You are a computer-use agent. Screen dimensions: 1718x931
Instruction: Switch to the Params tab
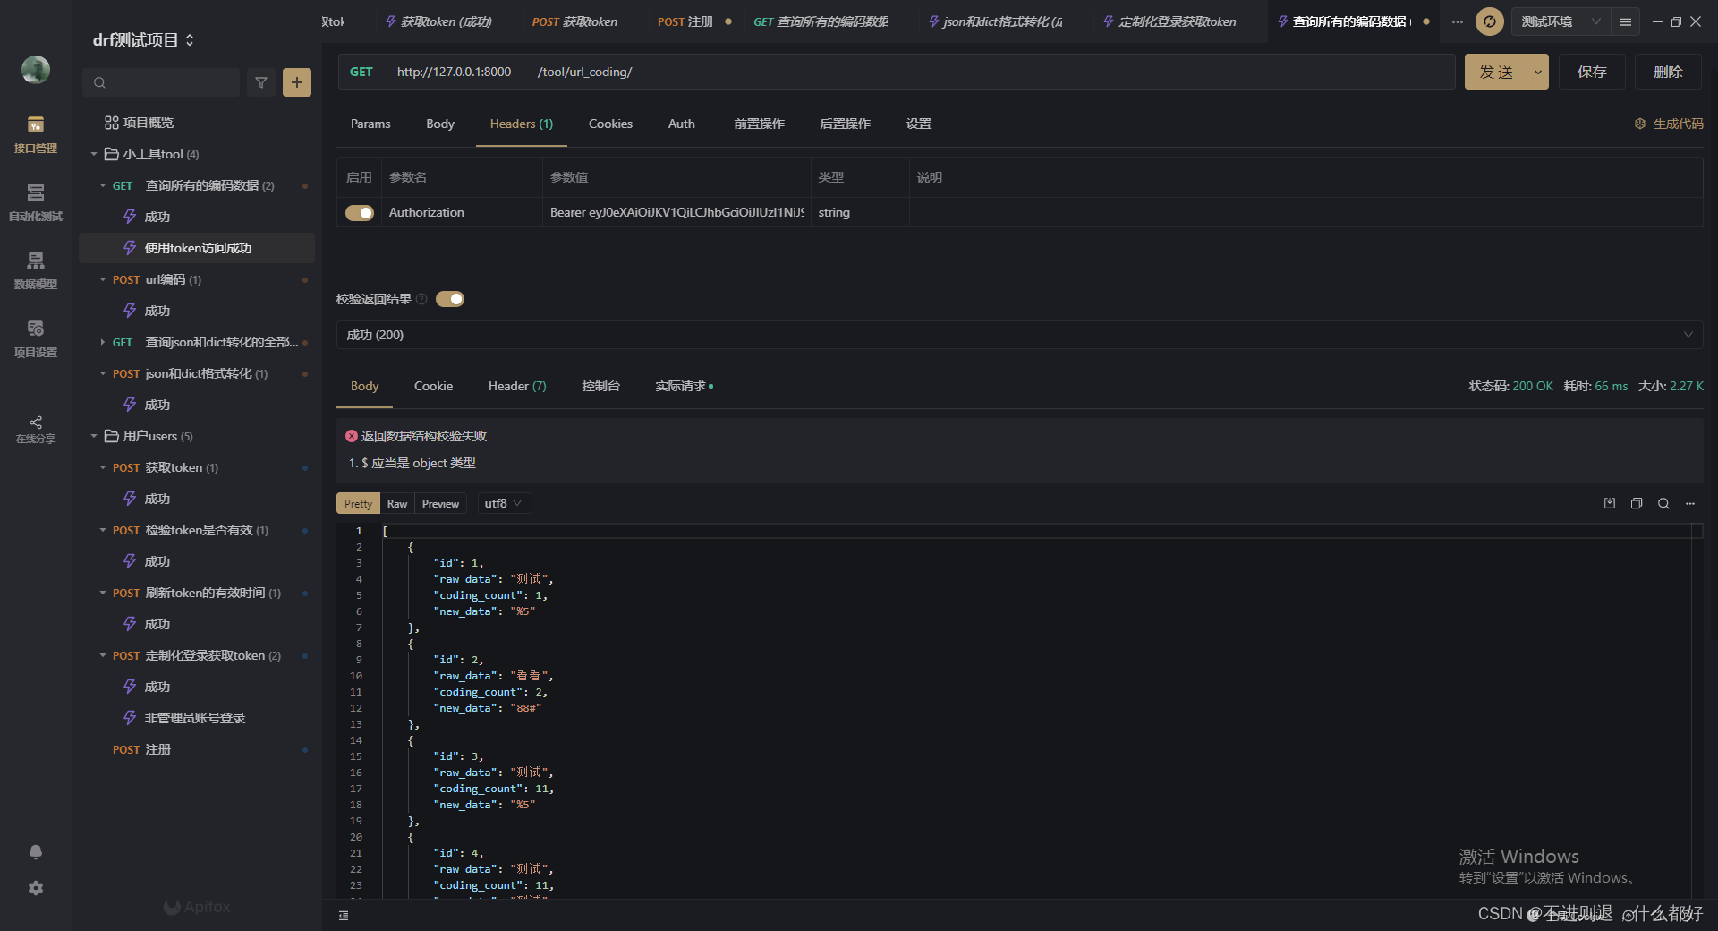coord(370,124)
